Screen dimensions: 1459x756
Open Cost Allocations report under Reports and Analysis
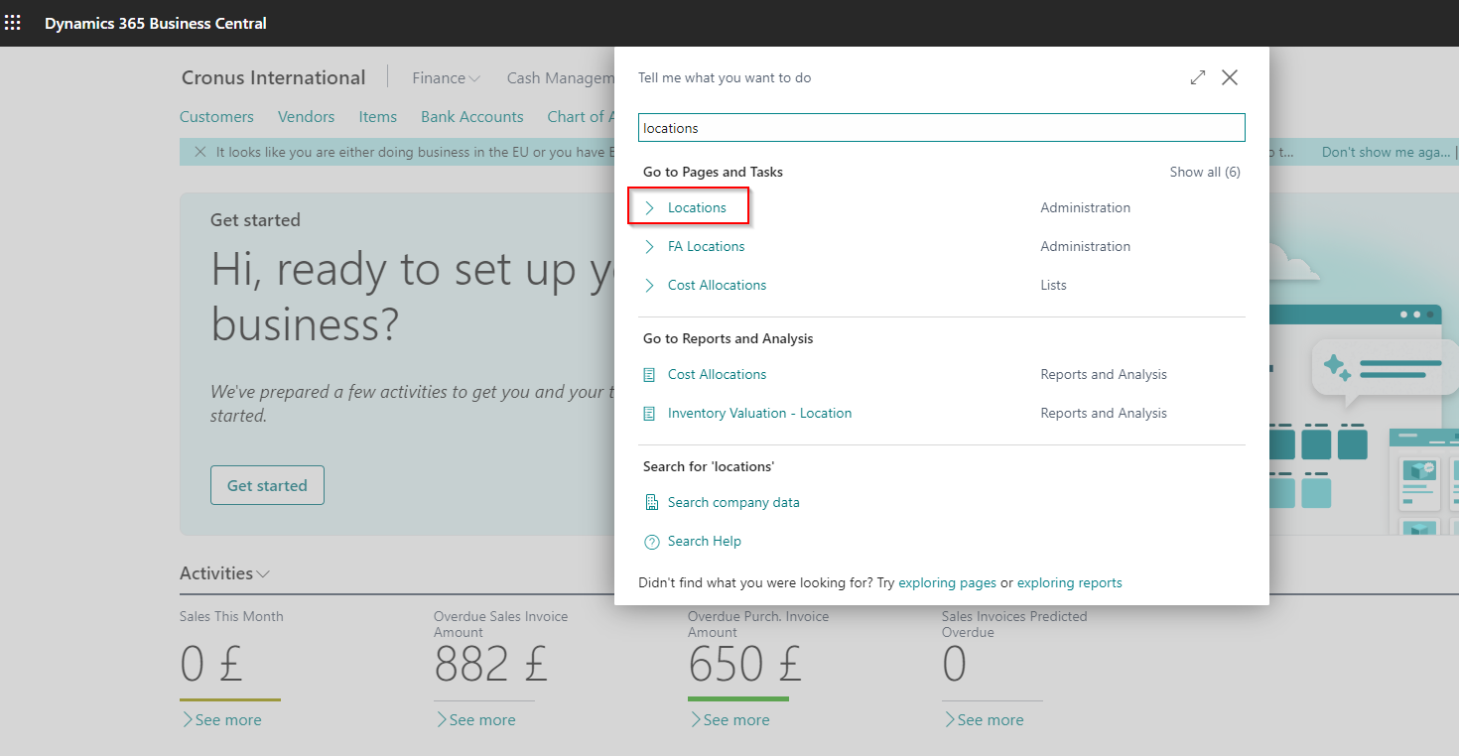tap(717, 374)
